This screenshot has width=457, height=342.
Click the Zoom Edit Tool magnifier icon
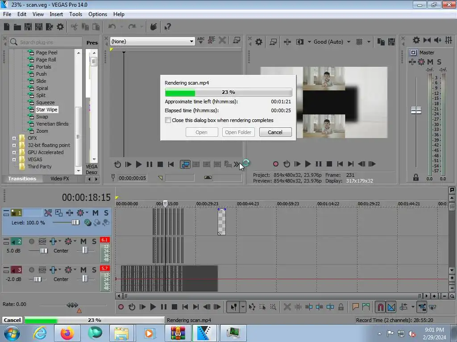click(x=273, y=307)
